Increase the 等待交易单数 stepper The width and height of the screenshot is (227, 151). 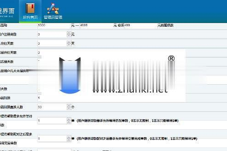tap(69, 137)
